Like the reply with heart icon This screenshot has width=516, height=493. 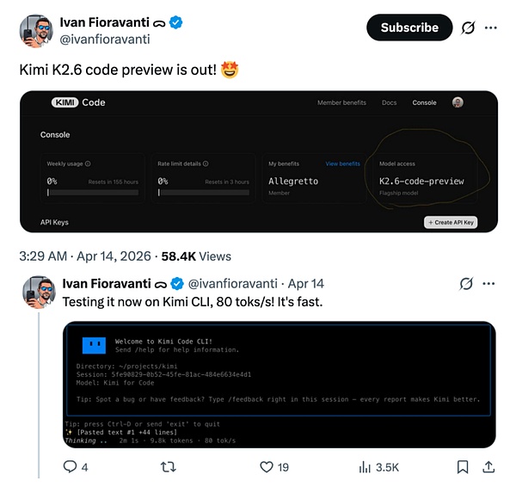coord(267,467)
